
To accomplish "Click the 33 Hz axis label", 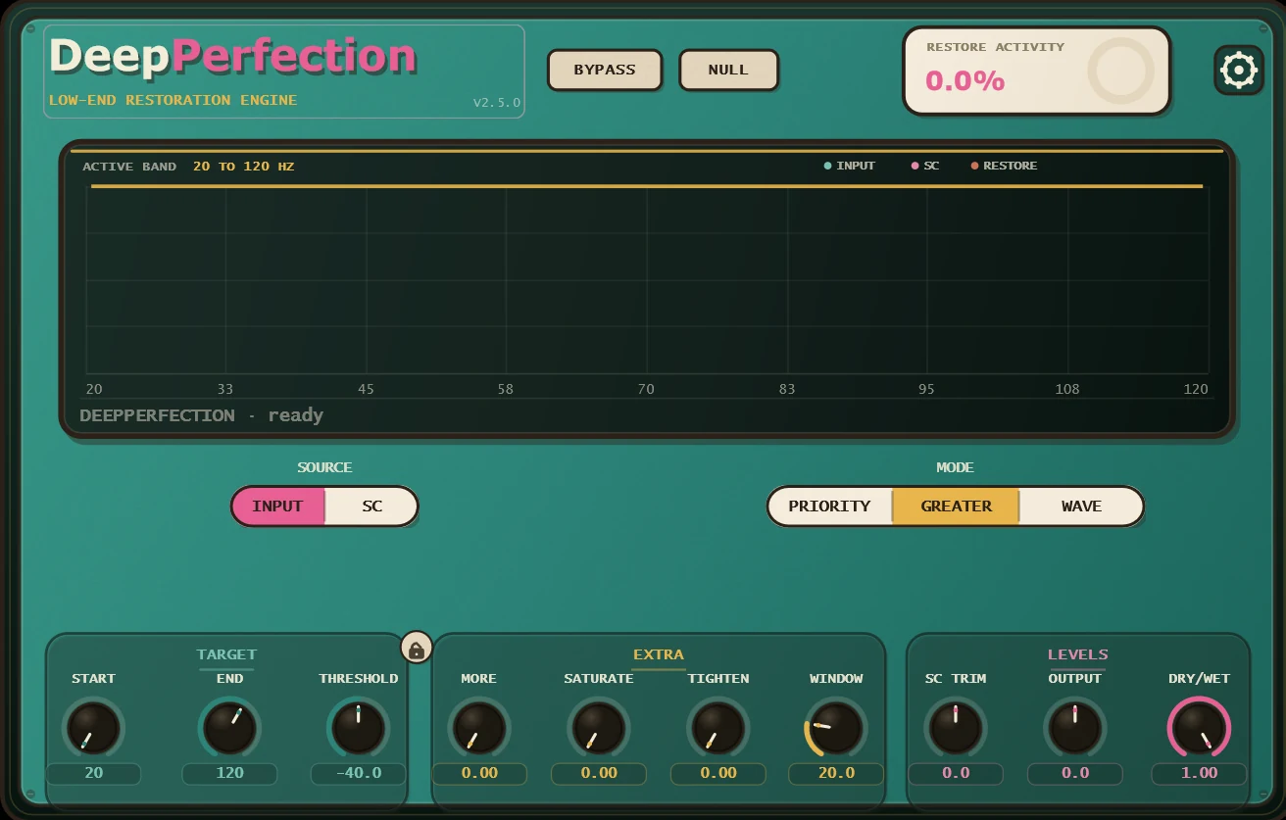I will click(225, 389).
